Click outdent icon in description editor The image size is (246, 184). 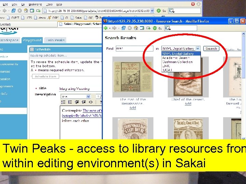click(x=77, y=102)
